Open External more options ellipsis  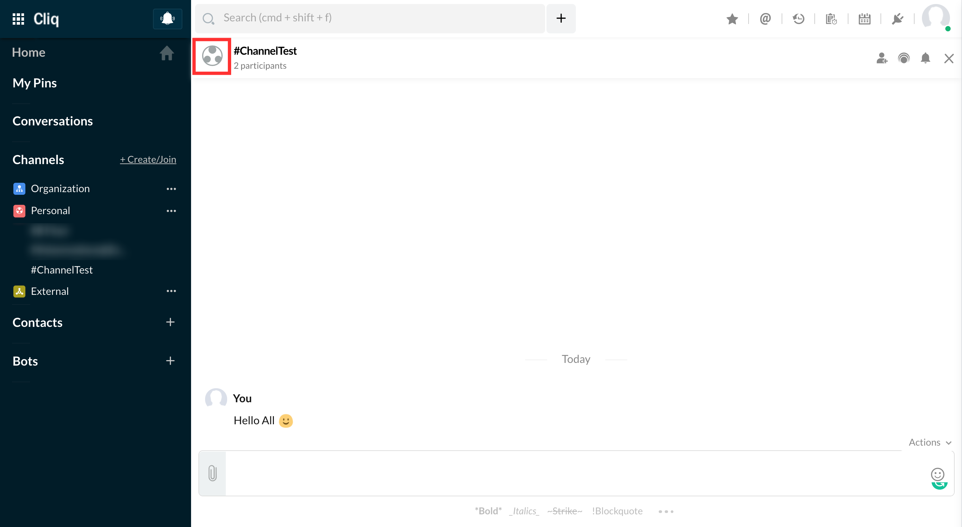coord(171,291)
